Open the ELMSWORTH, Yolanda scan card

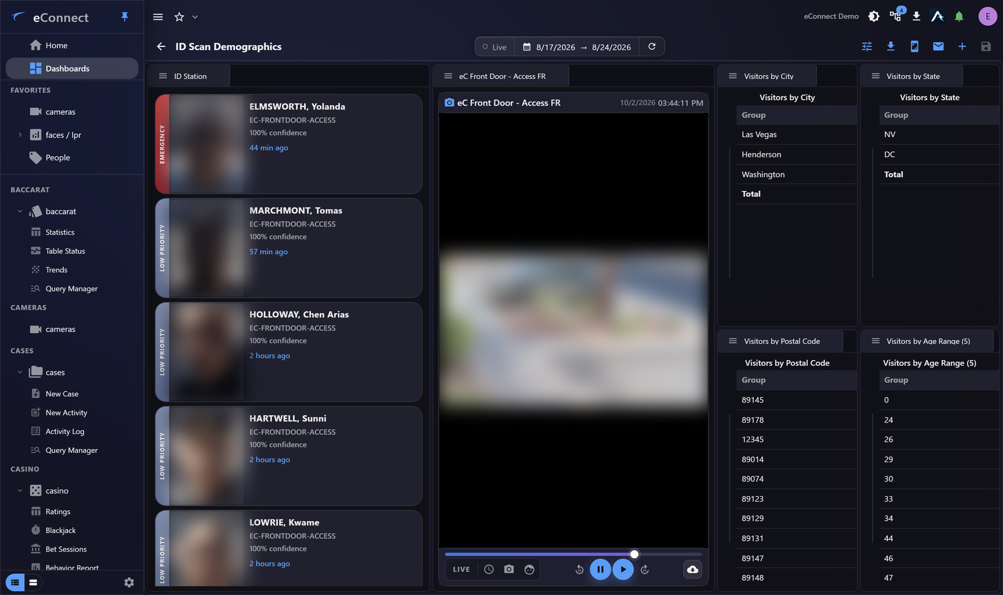point(288,144)
